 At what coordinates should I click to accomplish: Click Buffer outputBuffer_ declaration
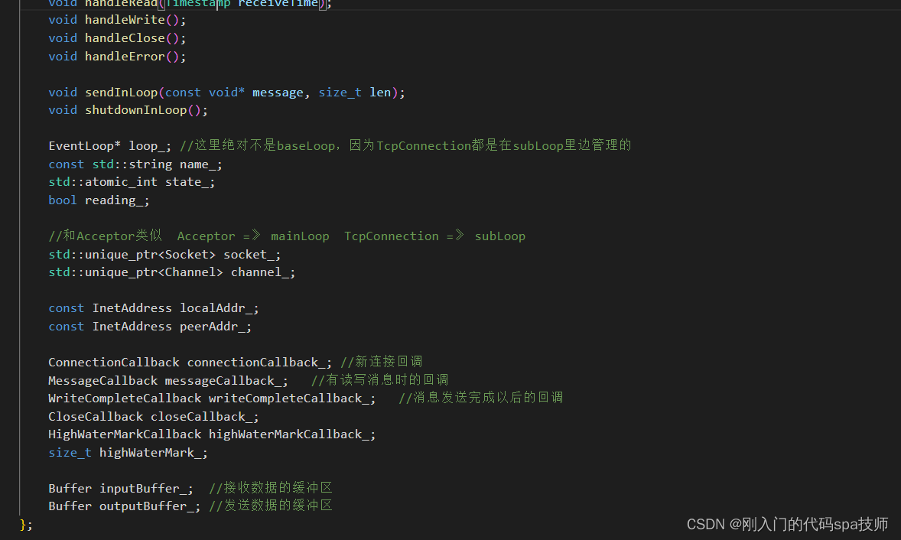pos(124,506)
